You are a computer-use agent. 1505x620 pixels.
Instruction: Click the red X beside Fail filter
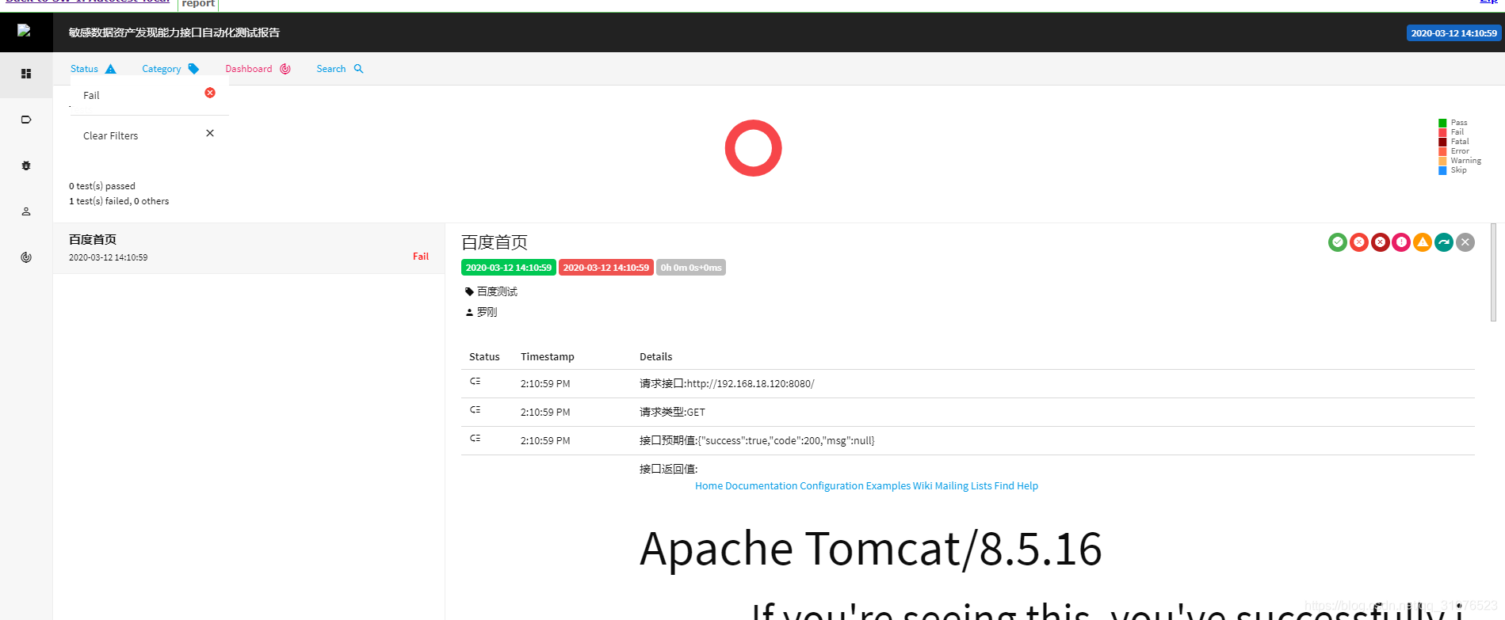click(x=210, y=93)
